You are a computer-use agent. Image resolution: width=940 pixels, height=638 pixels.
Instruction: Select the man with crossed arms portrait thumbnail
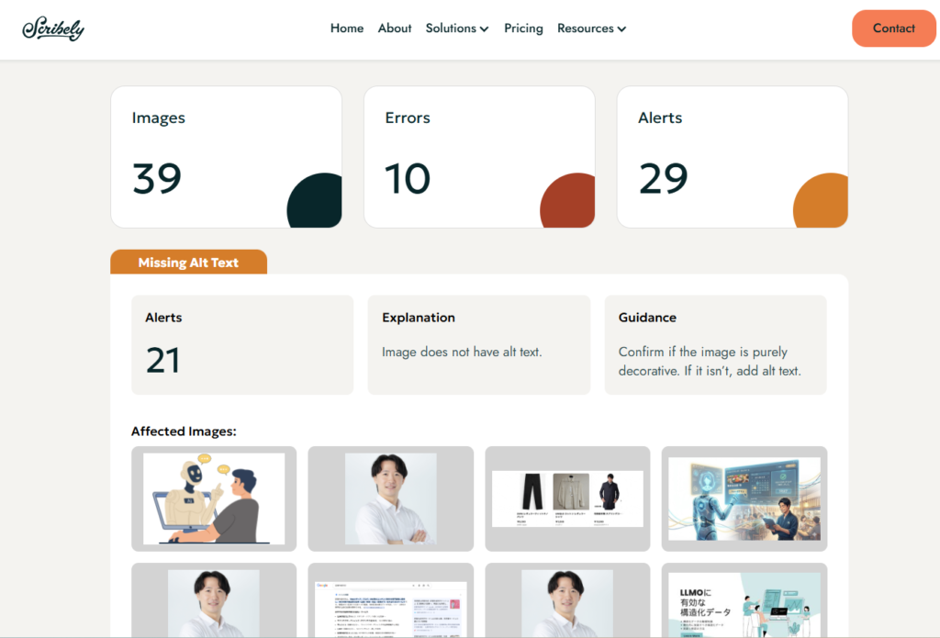tap(390, 498)
